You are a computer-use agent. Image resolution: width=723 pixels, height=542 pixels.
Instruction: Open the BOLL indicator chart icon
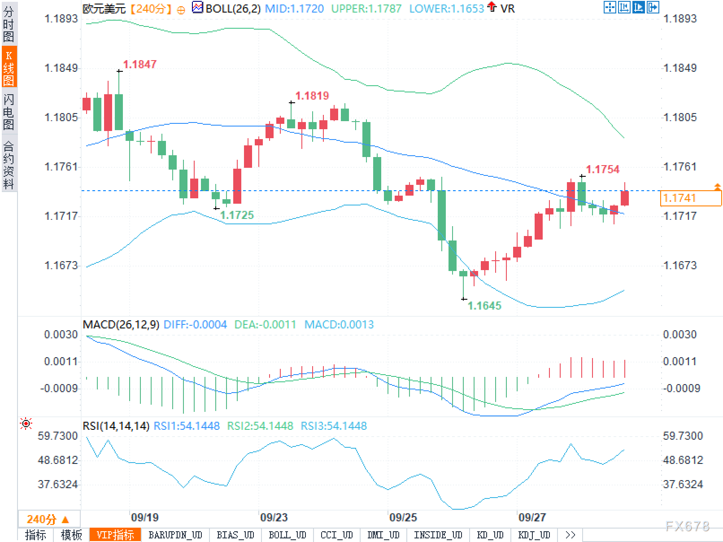pyautogui.click(x=197, y=8)
